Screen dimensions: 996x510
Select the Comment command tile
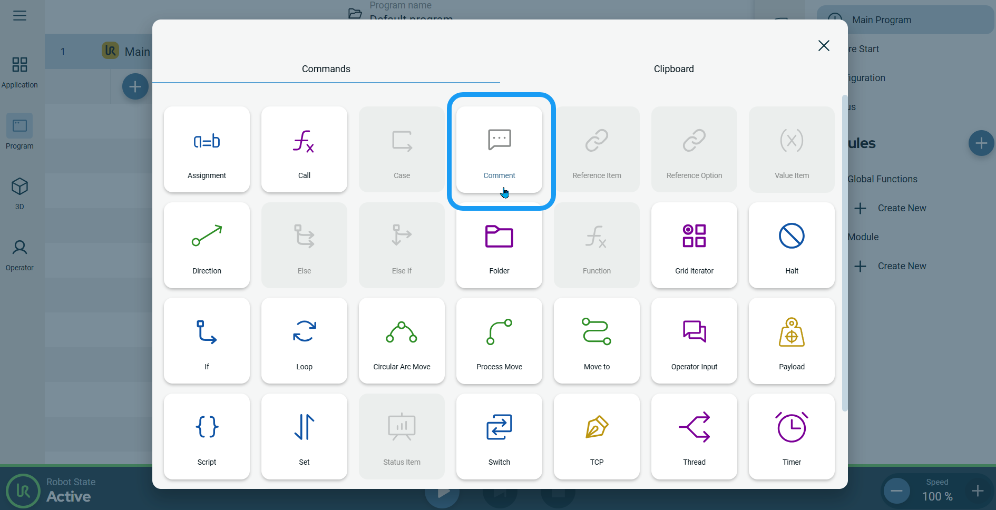[499, 150]
